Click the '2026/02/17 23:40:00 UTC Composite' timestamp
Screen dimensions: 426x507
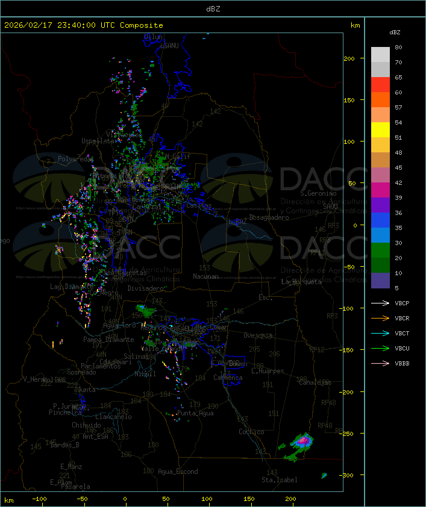(84, 25)
